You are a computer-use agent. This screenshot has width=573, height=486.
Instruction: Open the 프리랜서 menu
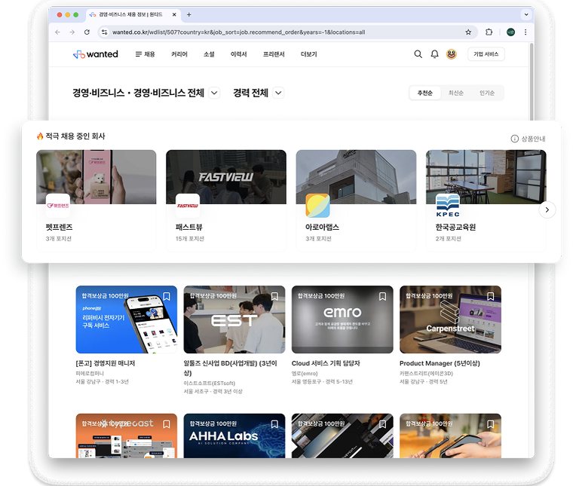pyautogui.click(x=274, y=54)
